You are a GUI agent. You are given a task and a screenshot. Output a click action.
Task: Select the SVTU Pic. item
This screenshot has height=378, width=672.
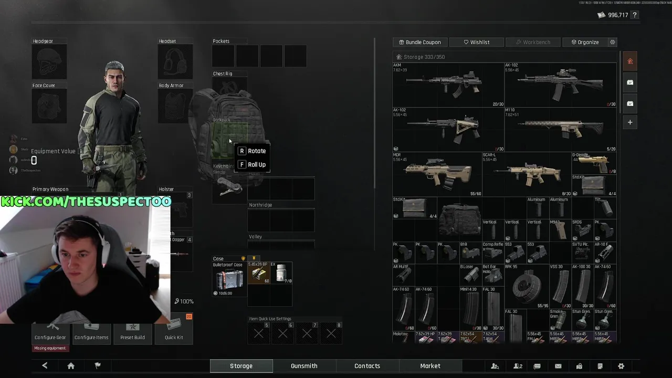pyautogui.click(x=582, y=253)
